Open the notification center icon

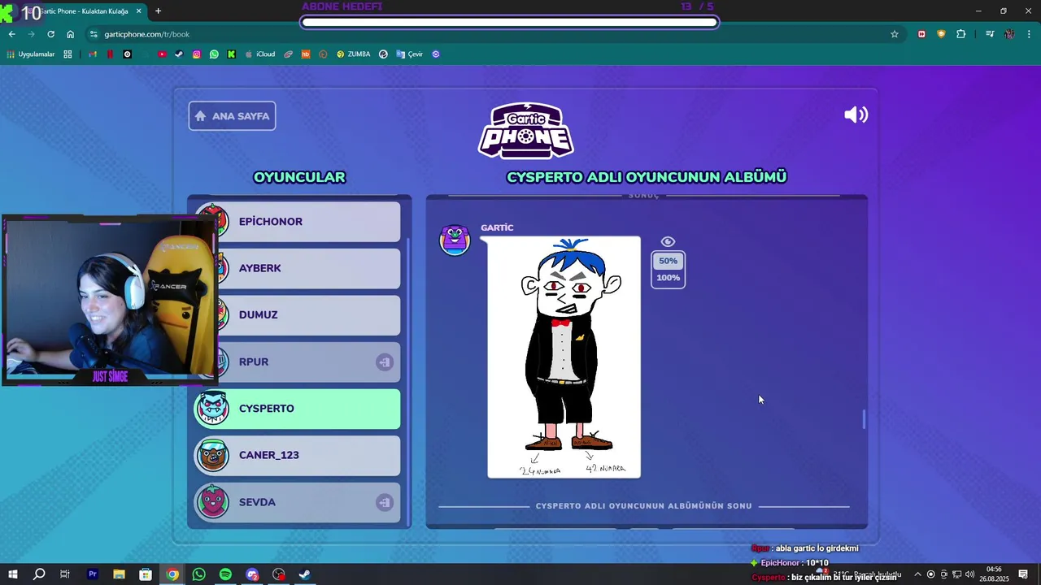click(1023, 574)
